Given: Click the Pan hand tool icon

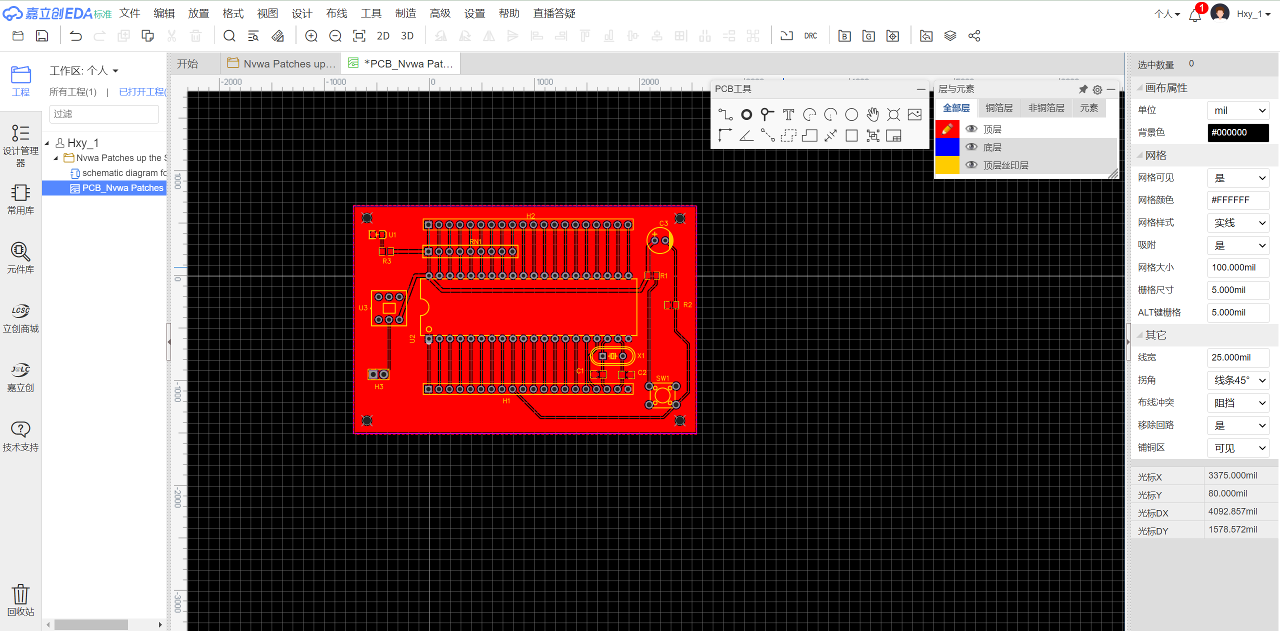Looking at the screenshot, I should 872,115.
